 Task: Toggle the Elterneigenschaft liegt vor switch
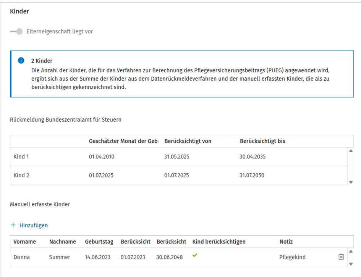pyautogui.click(x=16, y=31)
